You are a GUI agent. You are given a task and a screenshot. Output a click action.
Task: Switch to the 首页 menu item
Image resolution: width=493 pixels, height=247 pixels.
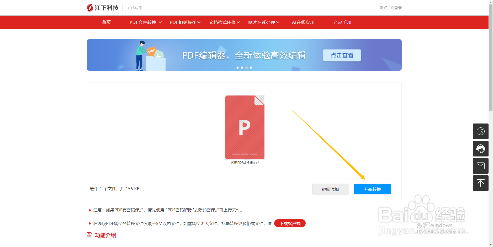pos(106,22)
